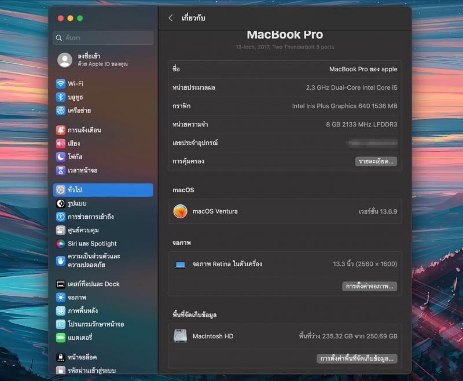Click graphics value 'Intel Iris Plus Graphics 640 1536 MB'
The image size is (463, 381).
[x=344, y=106]
